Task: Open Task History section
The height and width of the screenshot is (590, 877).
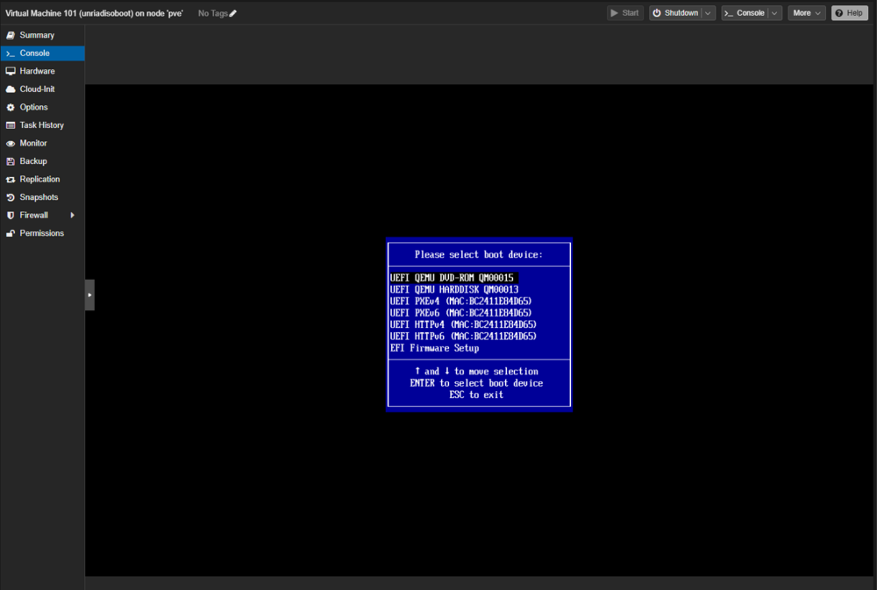Action: tap(42, 125)
